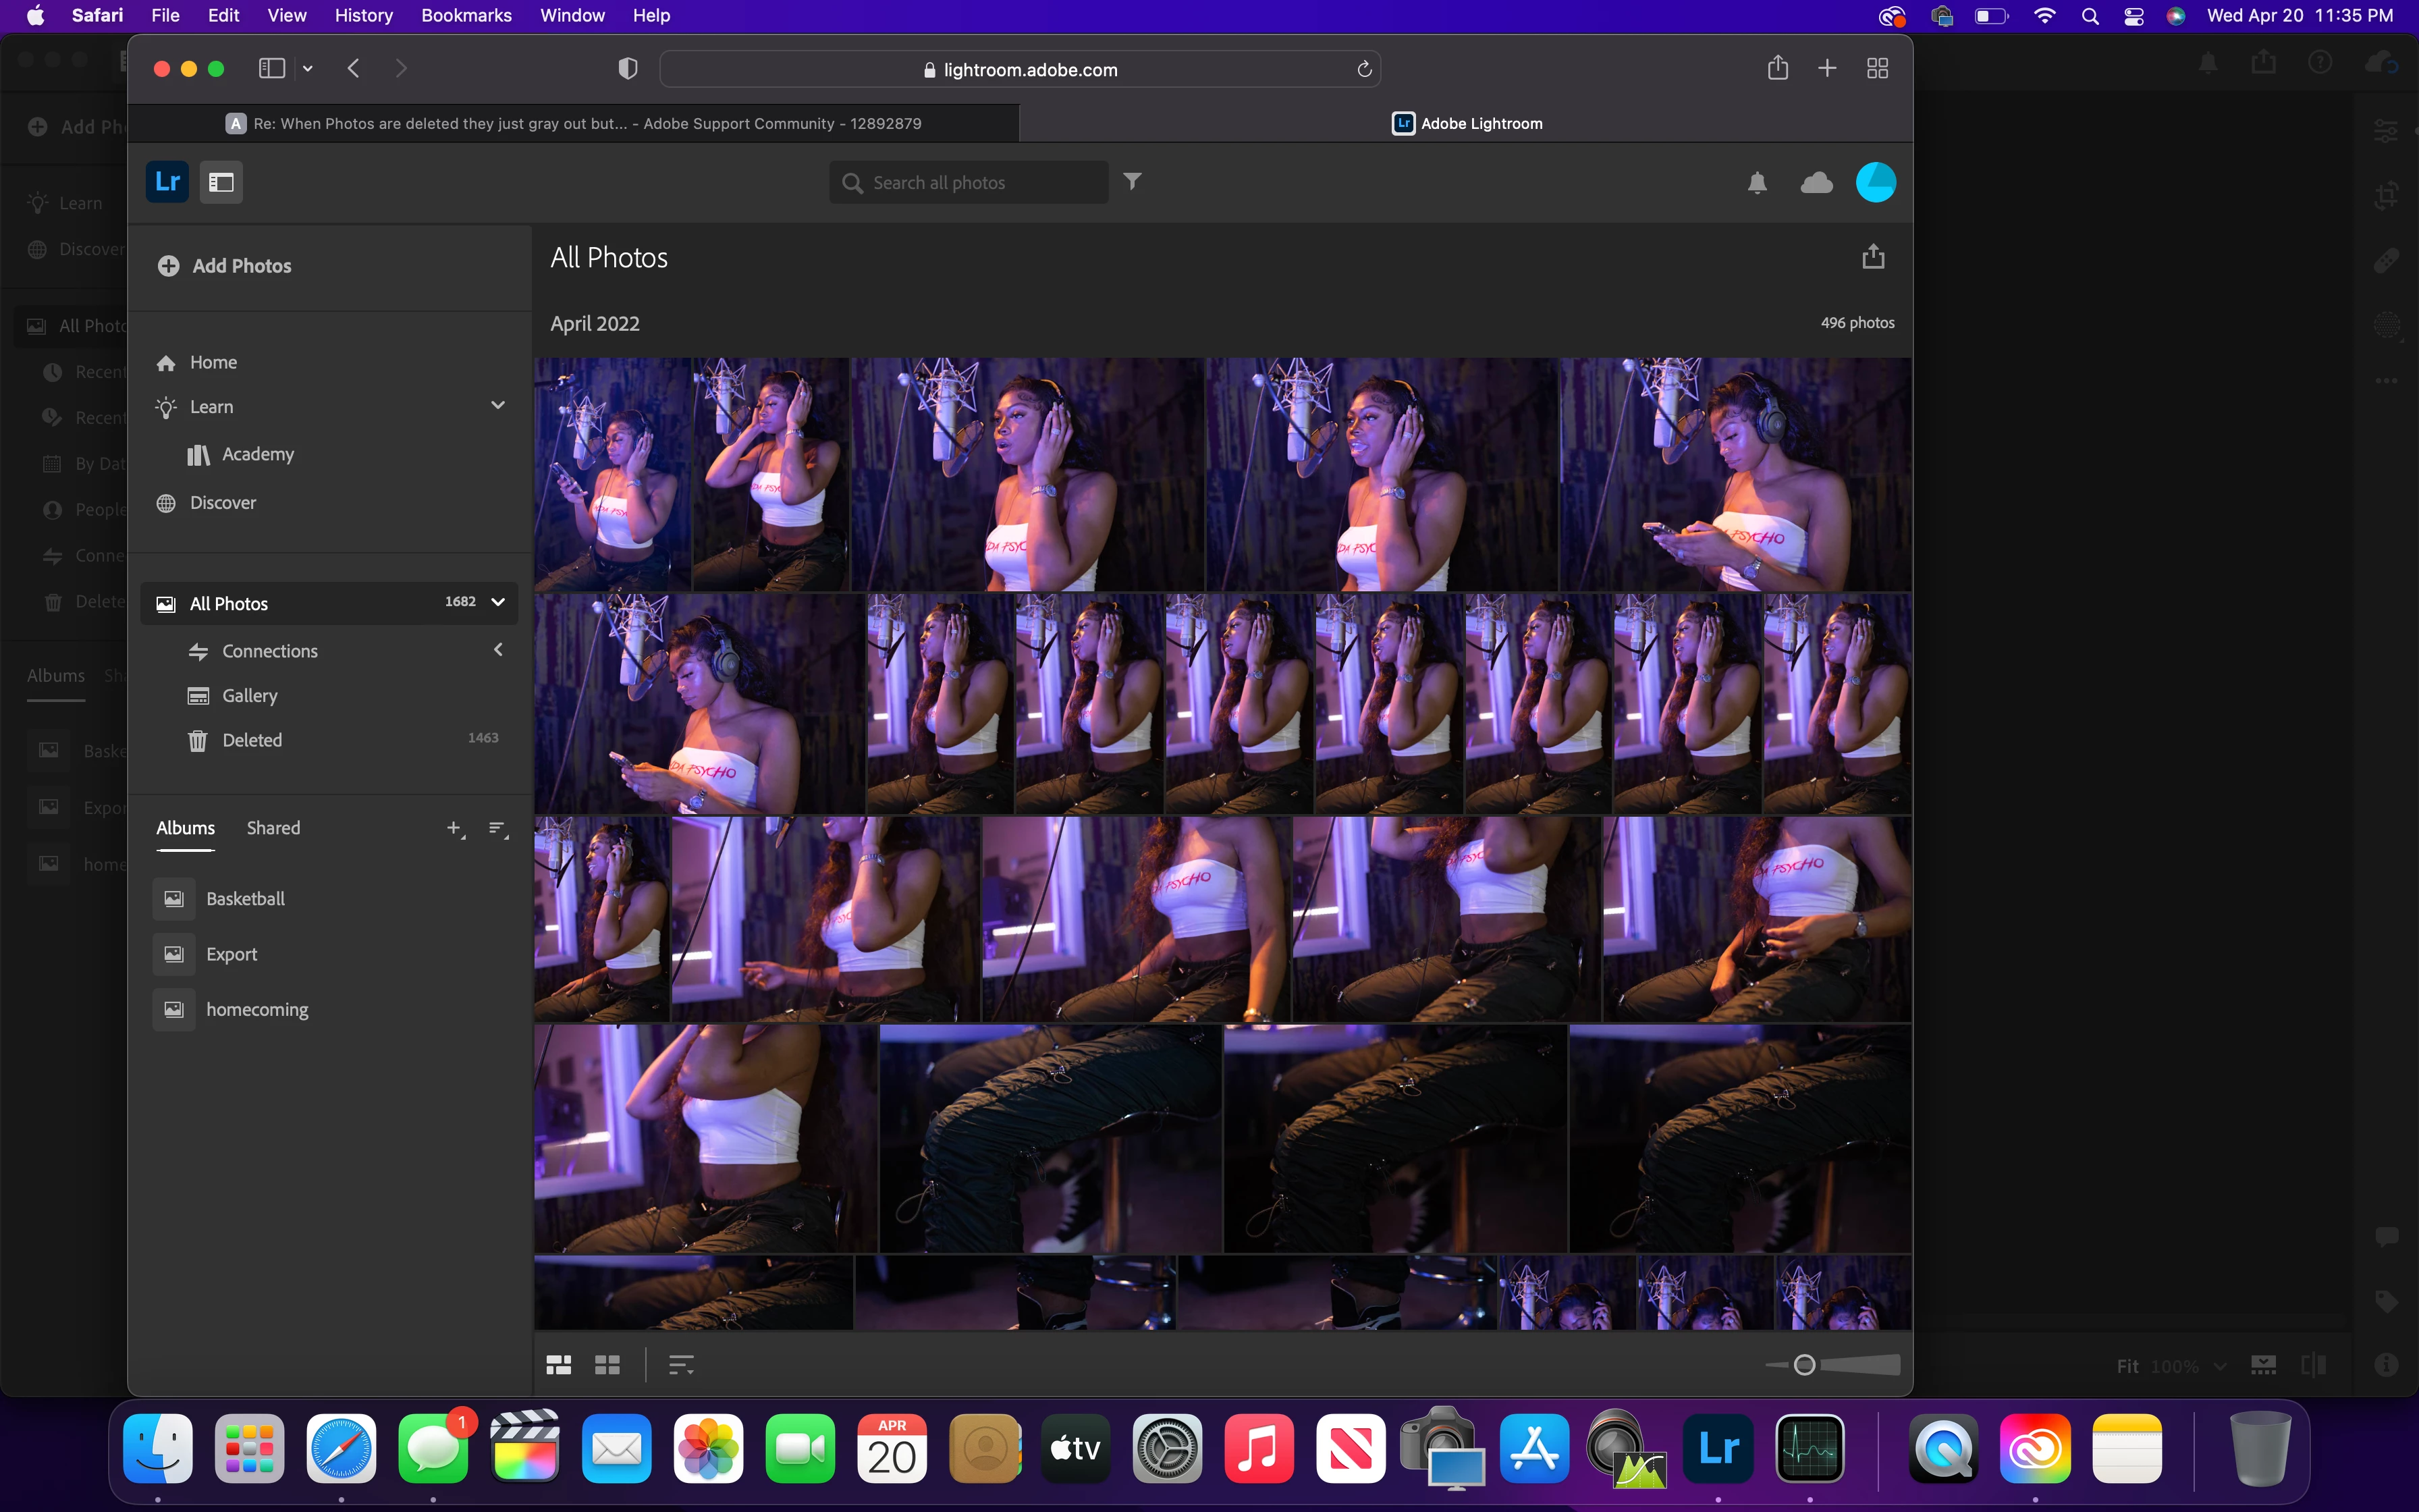Click the share icon beside All Photos
Screen dimensions: 2419x1512
tap(1872, 257)
